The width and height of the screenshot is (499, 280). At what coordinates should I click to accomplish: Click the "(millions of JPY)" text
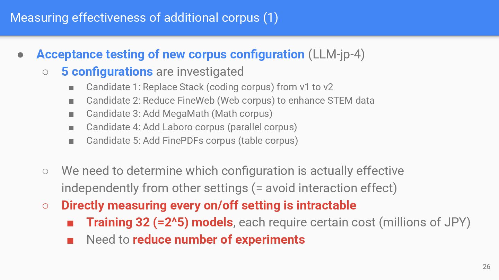point(424,222)
